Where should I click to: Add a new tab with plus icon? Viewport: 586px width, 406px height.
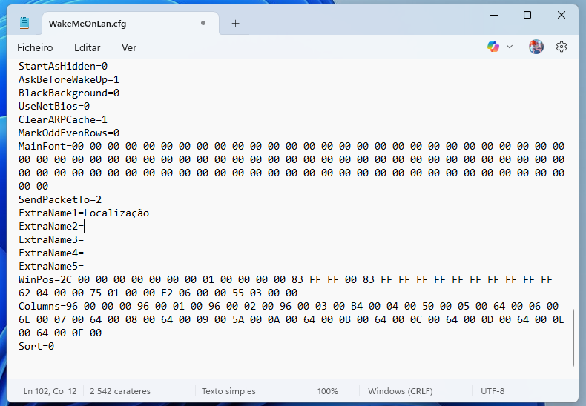click(236, 23)
